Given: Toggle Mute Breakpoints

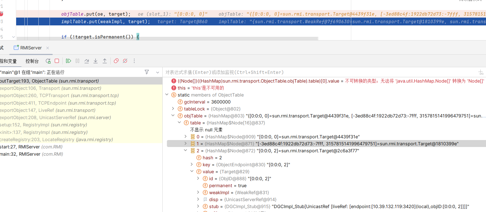Looking at the screenshot, I should [x=125, y=61].
